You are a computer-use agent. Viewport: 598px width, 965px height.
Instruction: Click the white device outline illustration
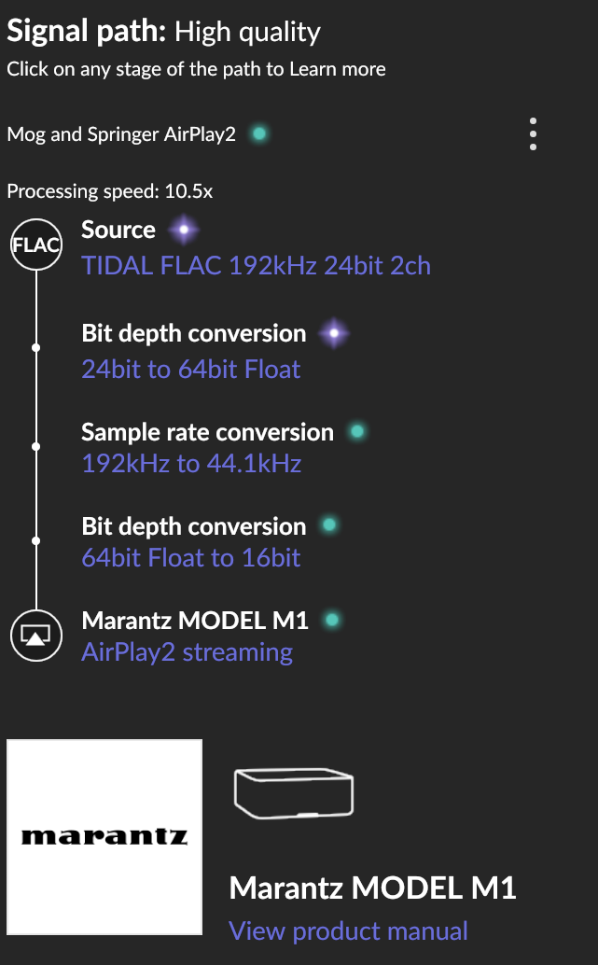(x=294, y=792)
